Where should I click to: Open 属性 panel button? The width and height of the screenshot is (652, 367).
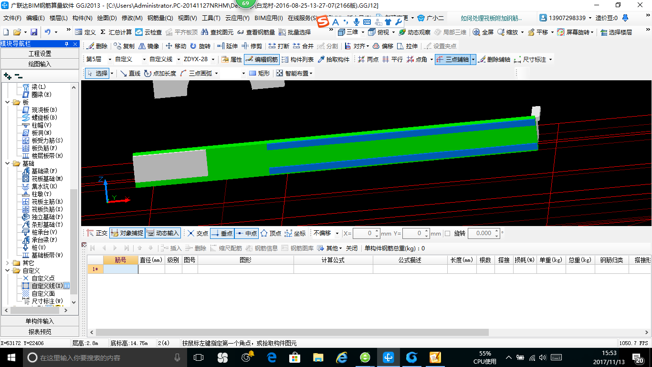[x=232, y=60]
